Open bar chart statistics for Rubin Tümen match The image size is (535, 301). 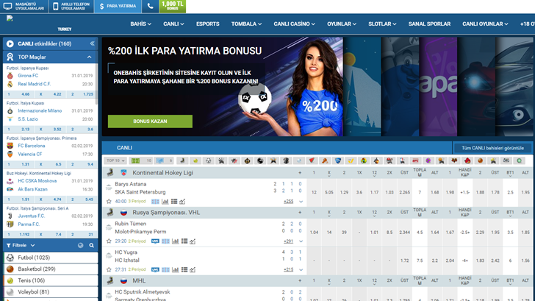click(175, 241)
